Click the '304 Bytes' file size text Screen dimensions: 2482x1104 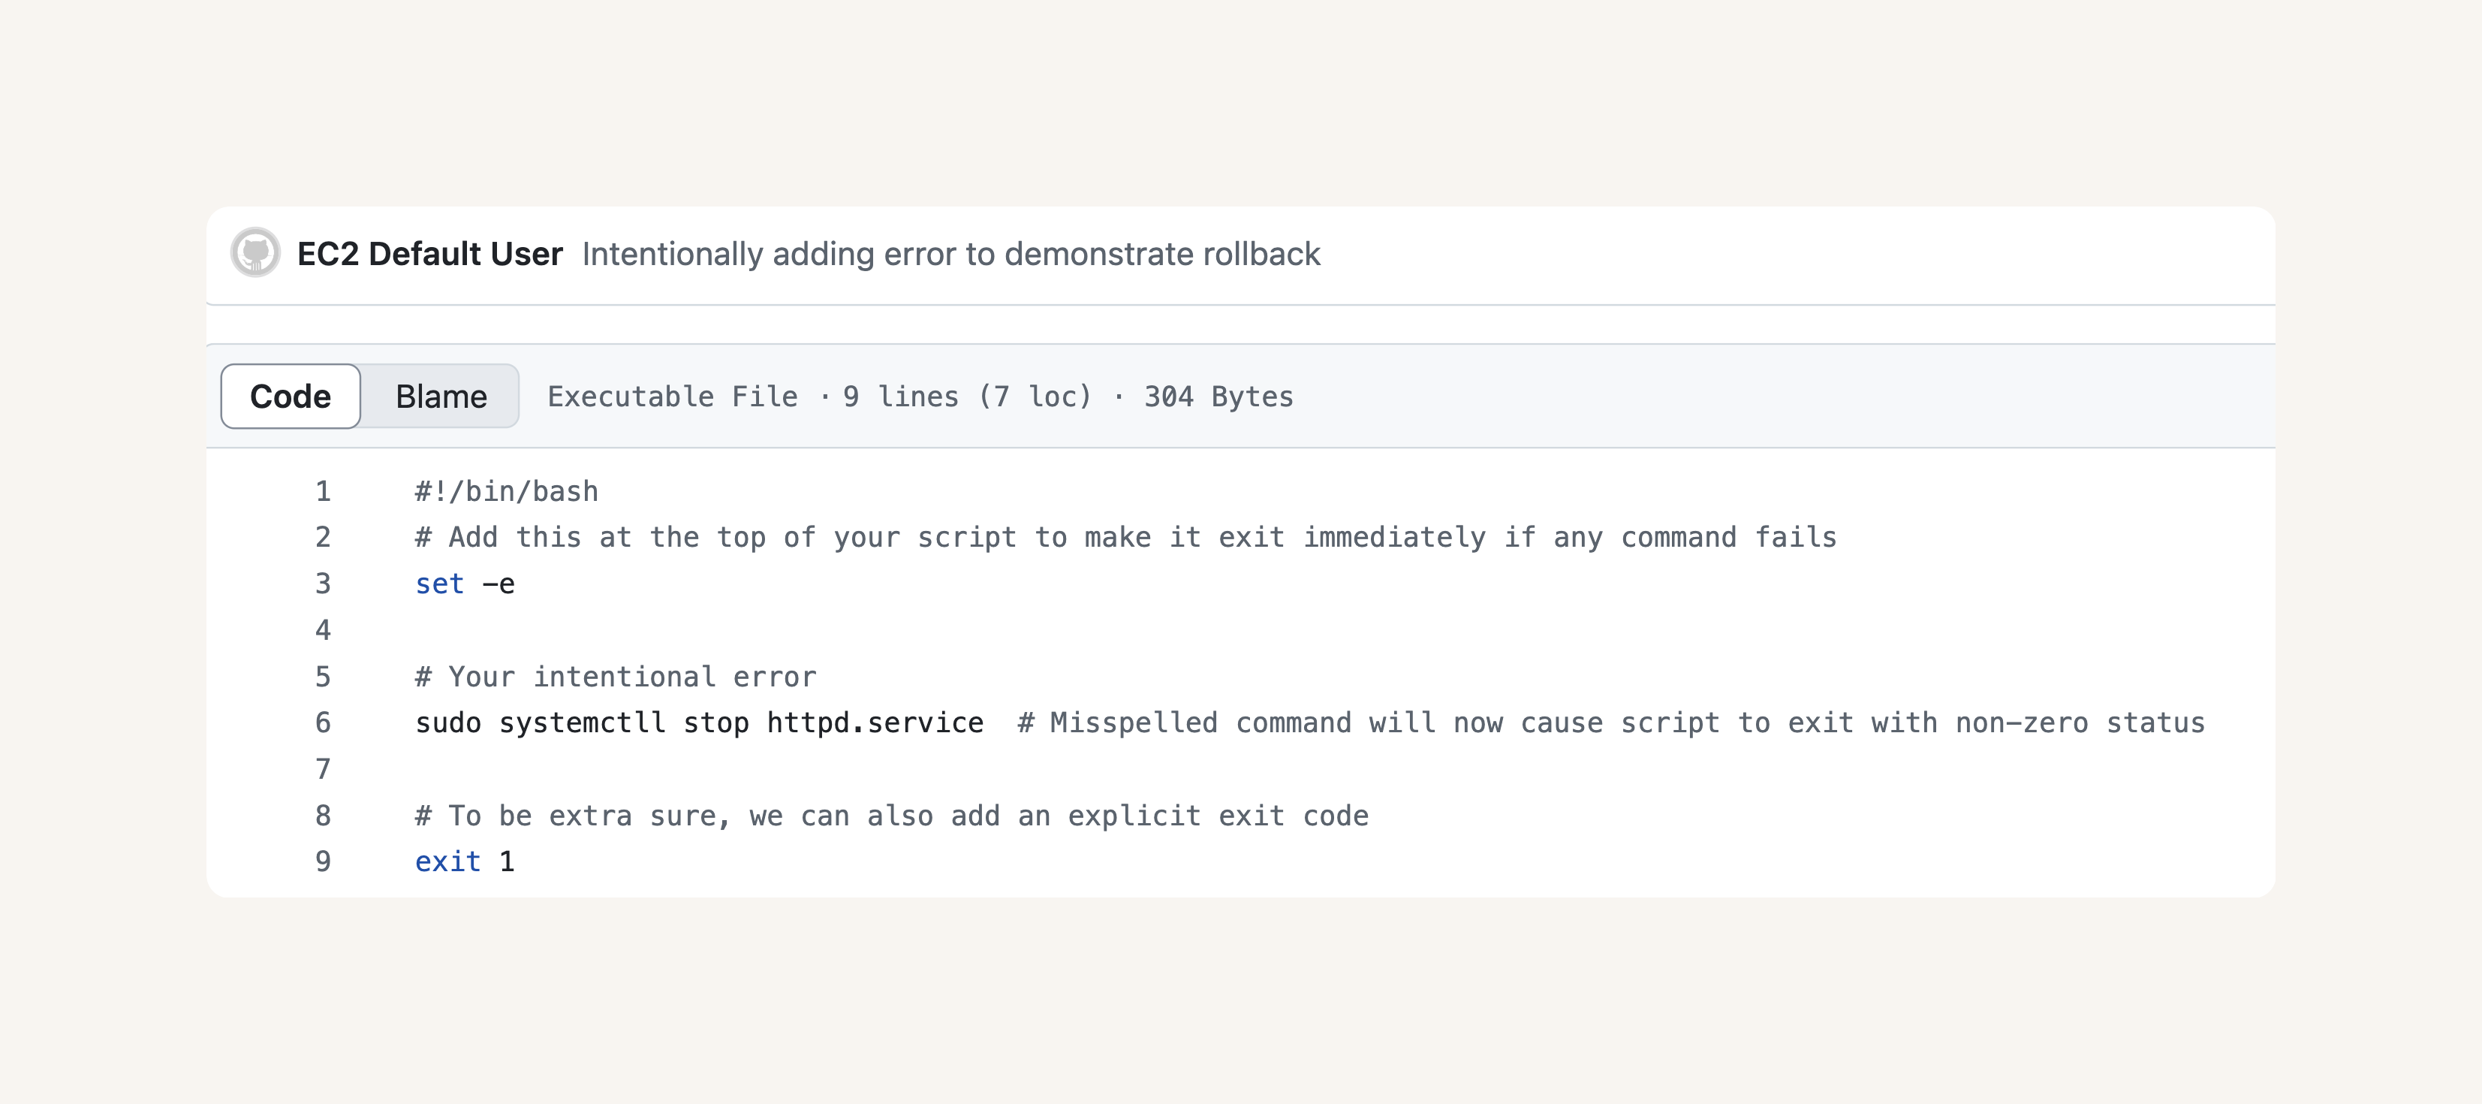pyautogui.click(x=1218, y=397)
